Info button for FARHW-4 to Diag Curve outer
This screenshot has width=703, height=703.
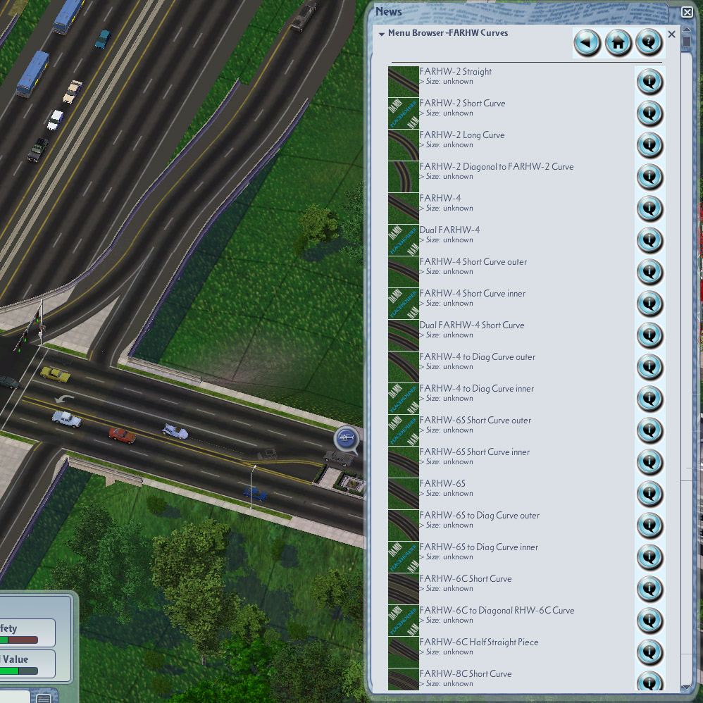click(649, 367)
